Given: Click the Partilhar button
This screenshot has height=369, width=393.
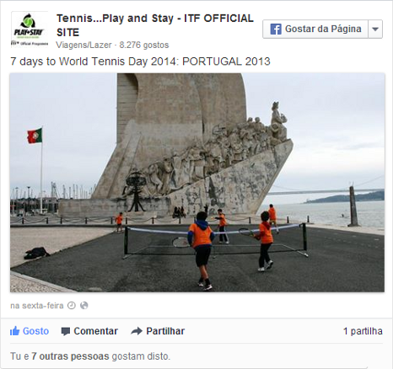Looking at the screenshot, I should pos(158,331).
